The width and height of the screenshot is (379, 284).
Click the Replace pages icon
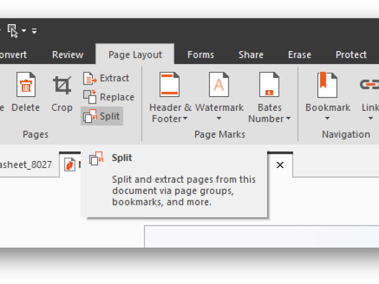coord(90,97)
